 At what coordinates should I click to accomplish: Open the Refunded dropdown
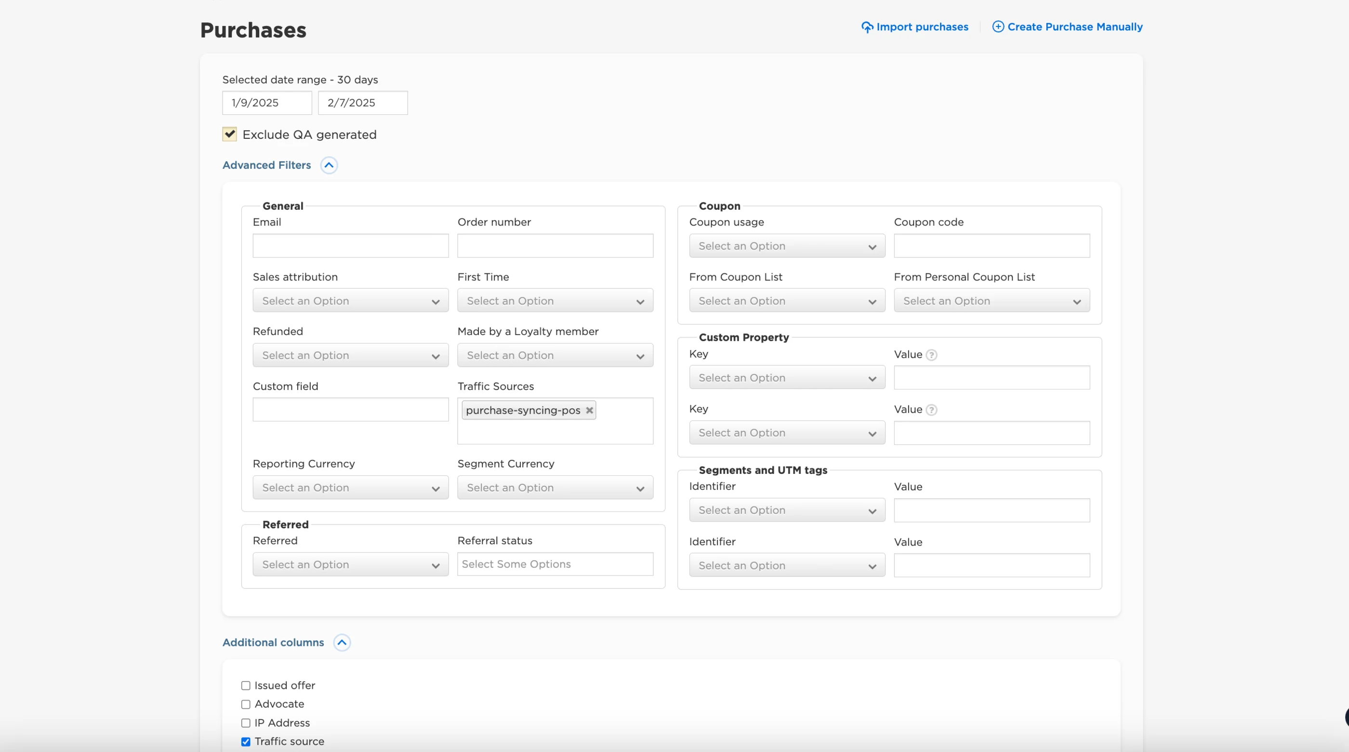point(350,355)
